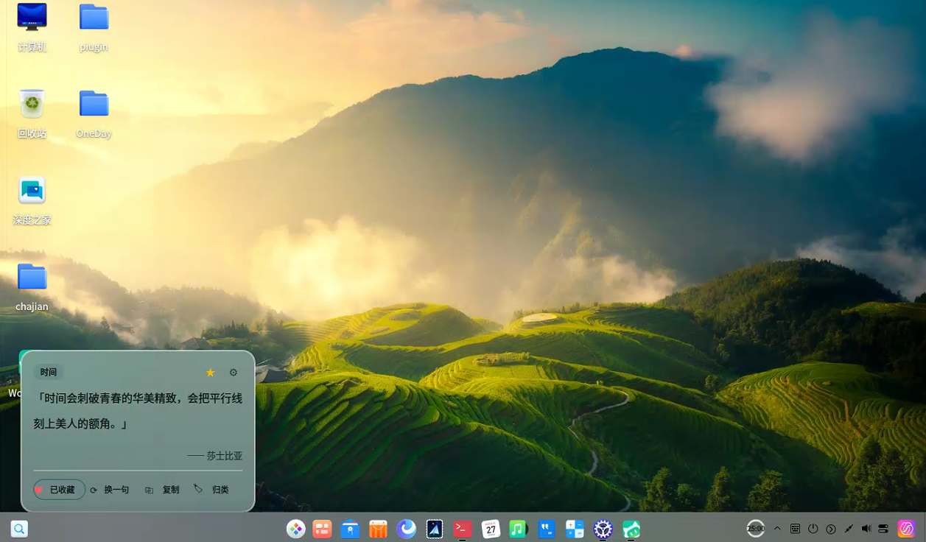Open the launcher icon in the dock
Viewport: 926px width, 542px height.
295,529
